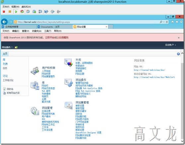Click the page scrollbar up arrow

pos(182,53)
